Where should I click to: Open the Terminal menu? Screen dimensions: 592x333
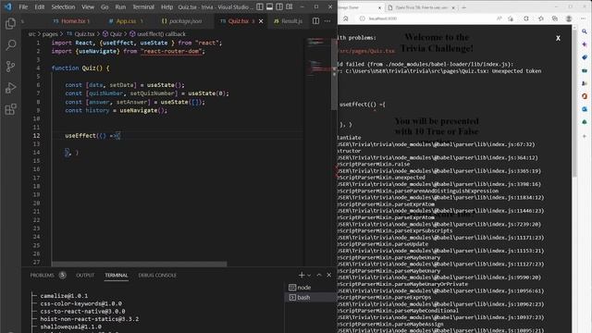click(143, 6)
